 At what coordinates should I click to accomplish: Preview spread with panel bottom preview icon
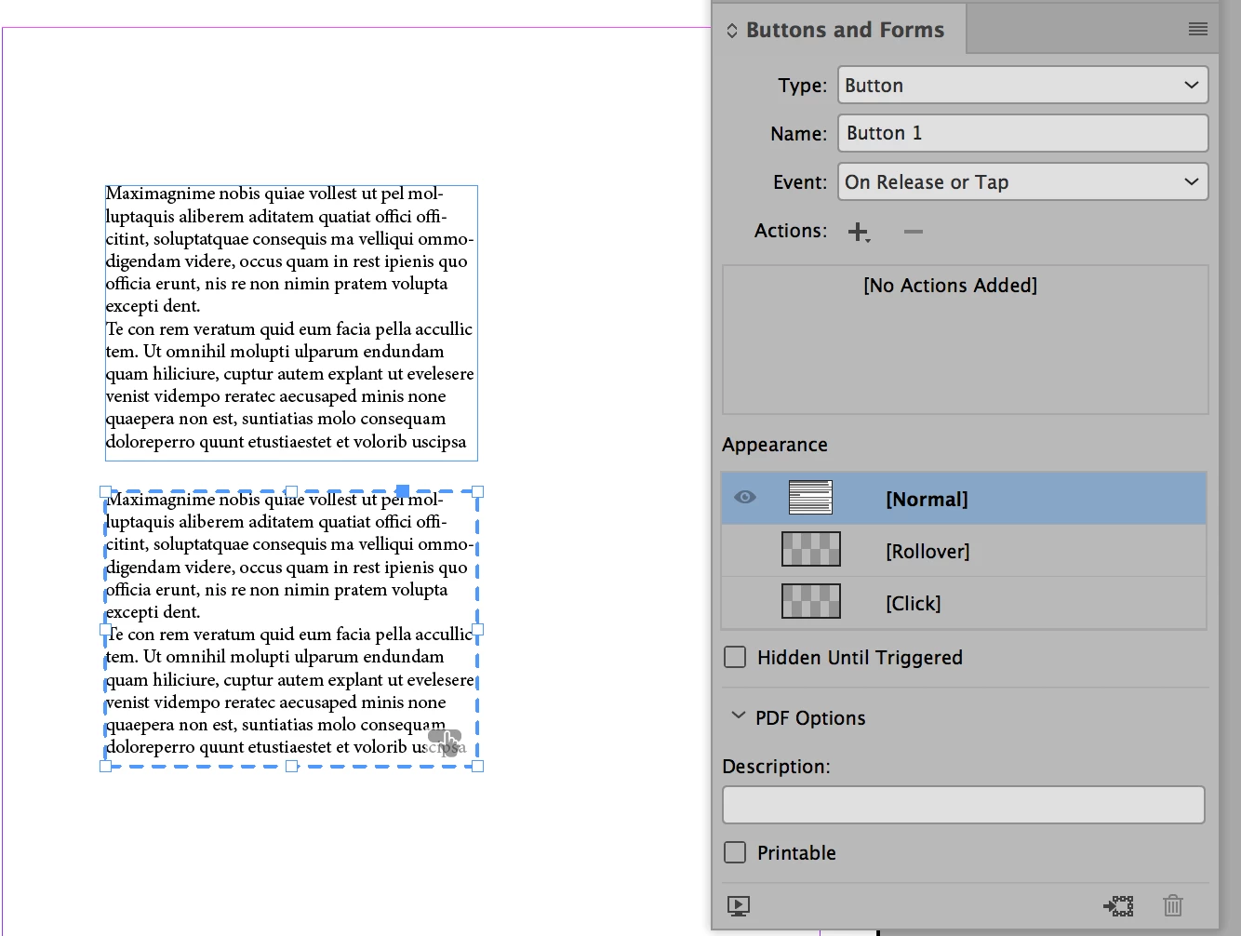tap(739, 906)
